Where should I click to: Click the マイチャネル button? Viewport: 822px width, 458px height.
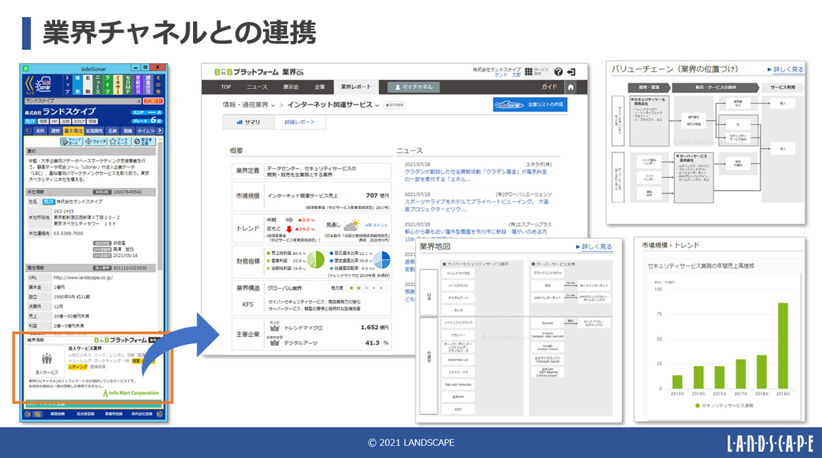click(x=414, y=87)
